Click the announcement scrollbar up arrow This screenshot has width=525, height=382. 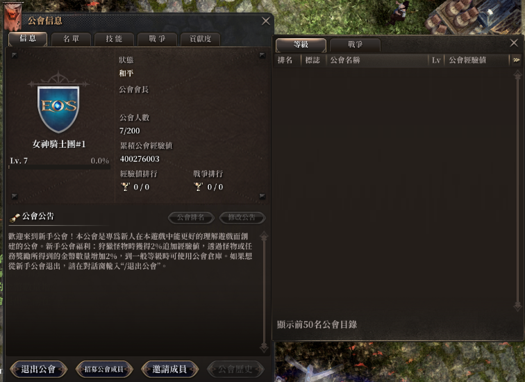(264, 236)
